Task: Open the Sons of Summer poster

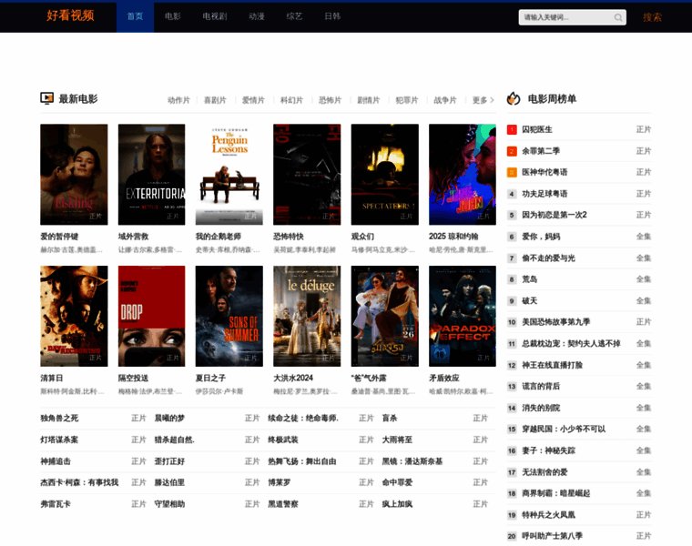Action: pyautogui.click(x=229, y=316)
